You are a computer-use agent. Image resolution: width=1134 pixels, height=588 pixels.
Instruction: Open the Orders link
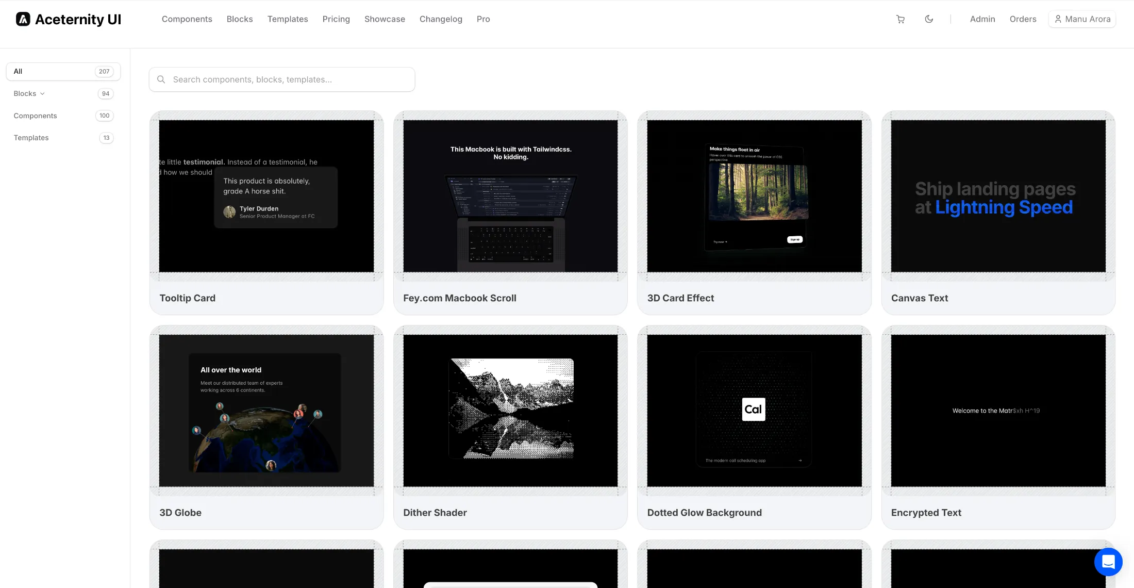(1023, 19)
